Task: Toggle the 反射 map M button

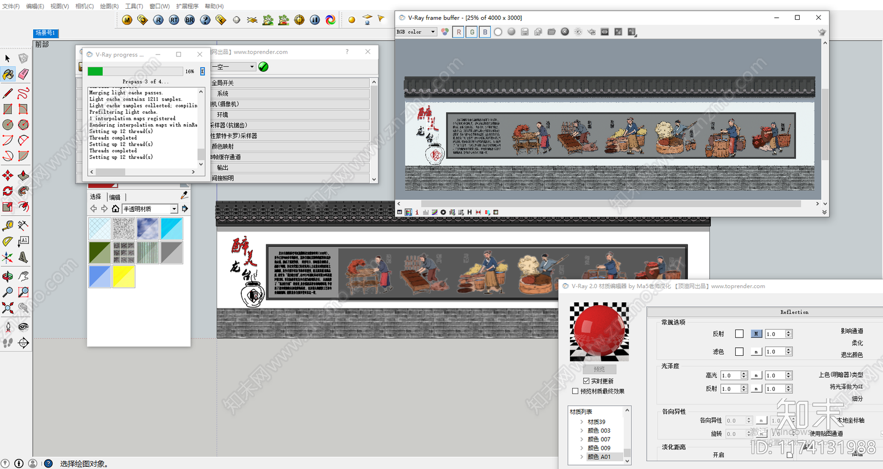Action: tap(756, 334)
